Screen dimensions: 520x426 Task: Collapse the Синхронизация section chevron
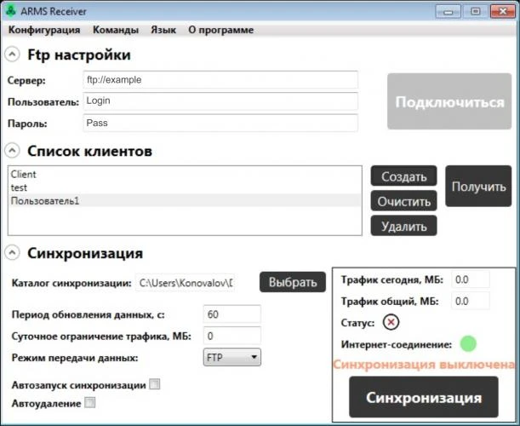[x=12, y=253]
